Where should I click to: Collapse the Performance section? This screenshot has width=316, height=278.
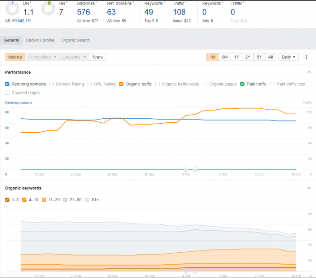click(x=309, y=72)
